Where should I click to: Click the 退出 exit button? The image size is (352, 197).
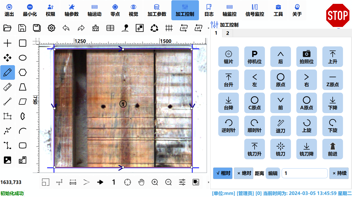(9, 10)
